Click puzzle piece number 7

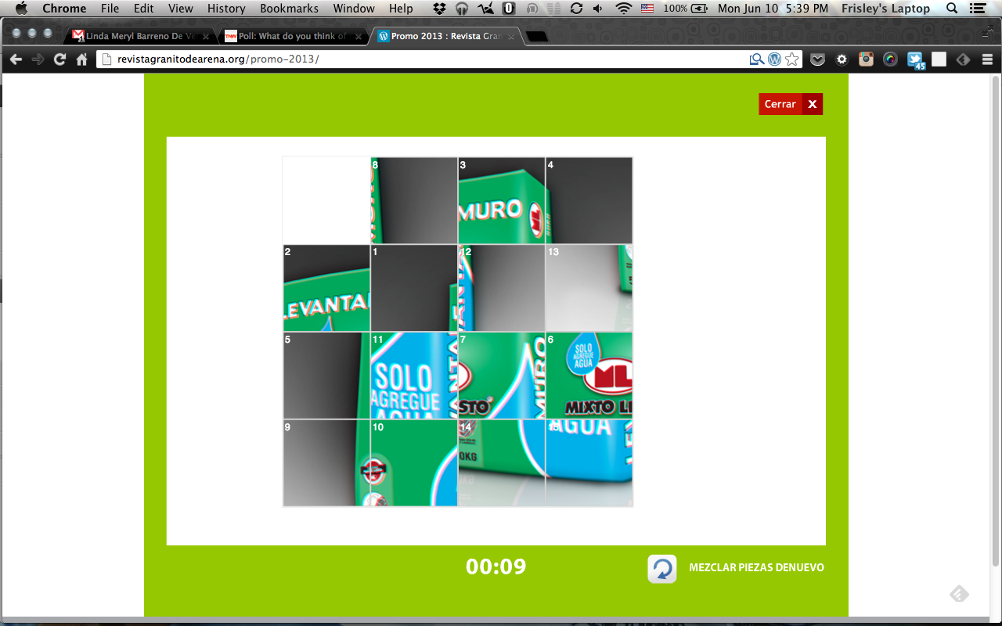(502, 376)
